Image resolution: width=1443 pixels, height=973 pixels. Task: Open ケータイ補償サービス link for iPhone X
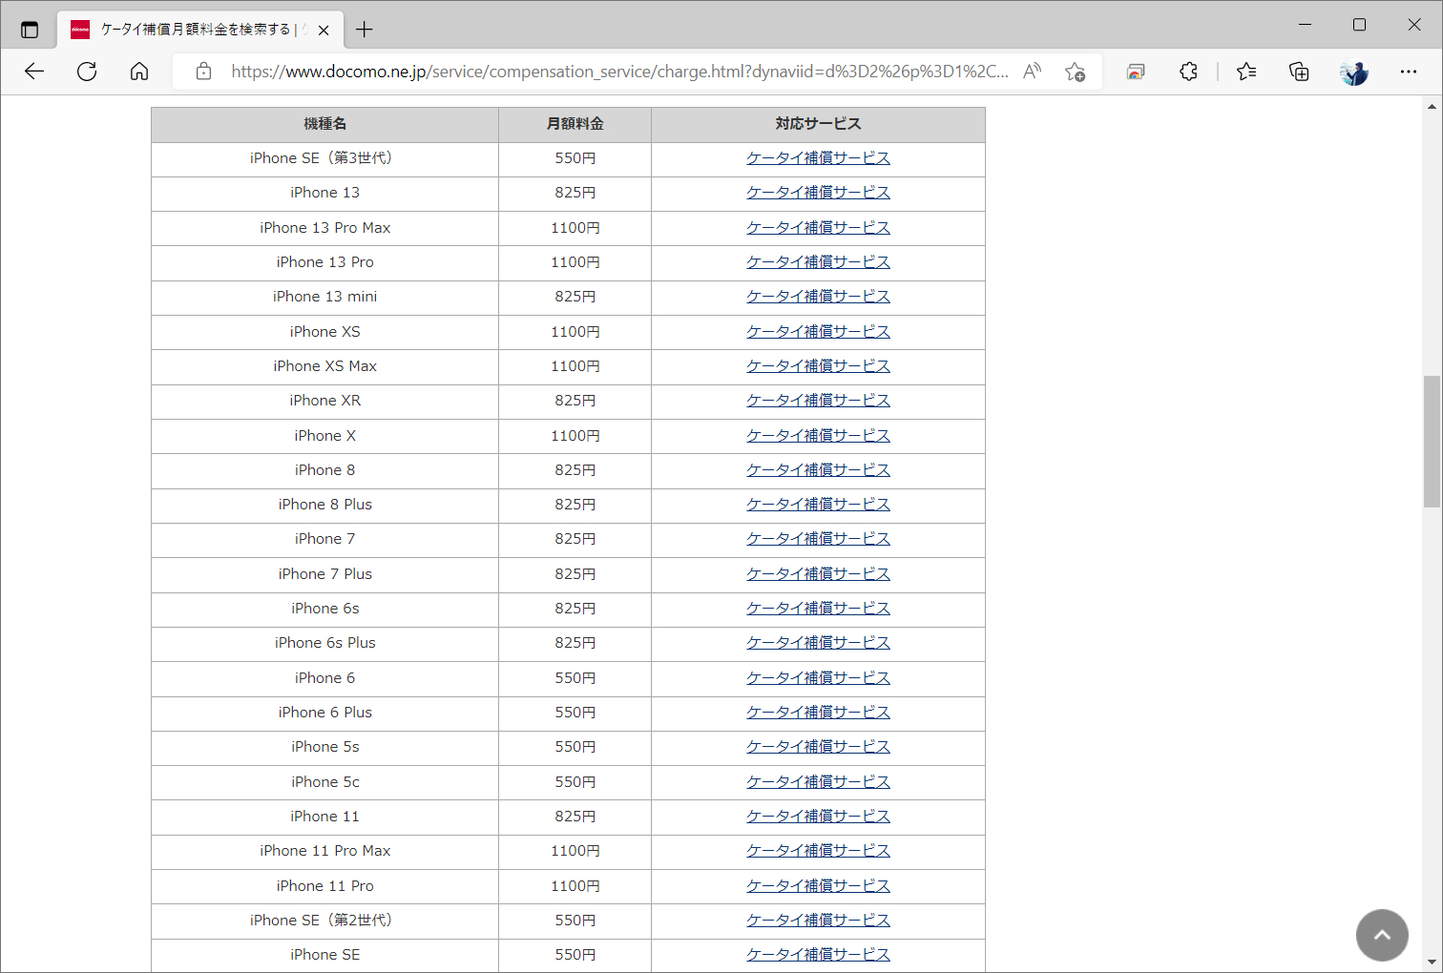click(818, 436)
